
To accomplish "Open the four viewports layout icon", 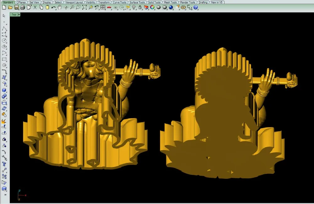I will click(103, 8).
